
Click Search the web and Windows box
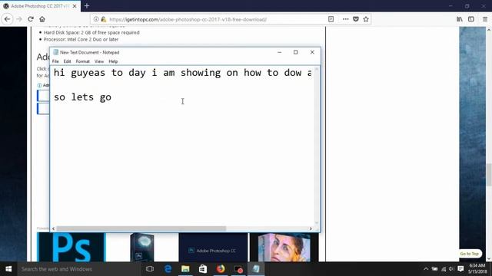[78, 269]
